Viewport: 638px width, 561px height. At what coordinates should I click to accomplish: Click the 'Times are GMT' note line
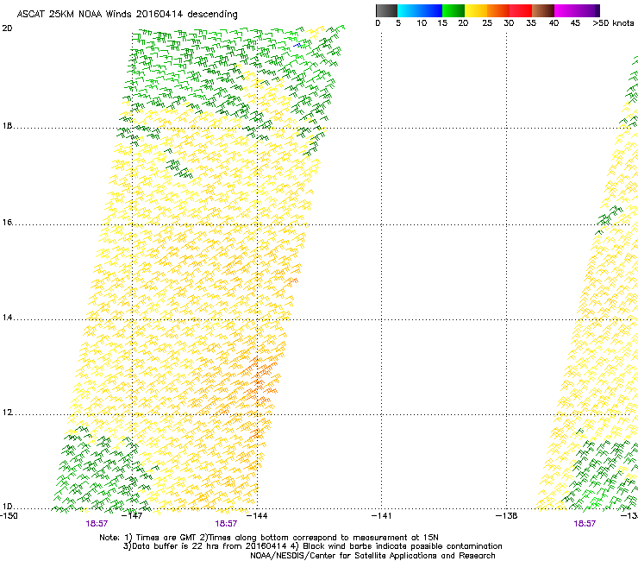tap(269, 538)
